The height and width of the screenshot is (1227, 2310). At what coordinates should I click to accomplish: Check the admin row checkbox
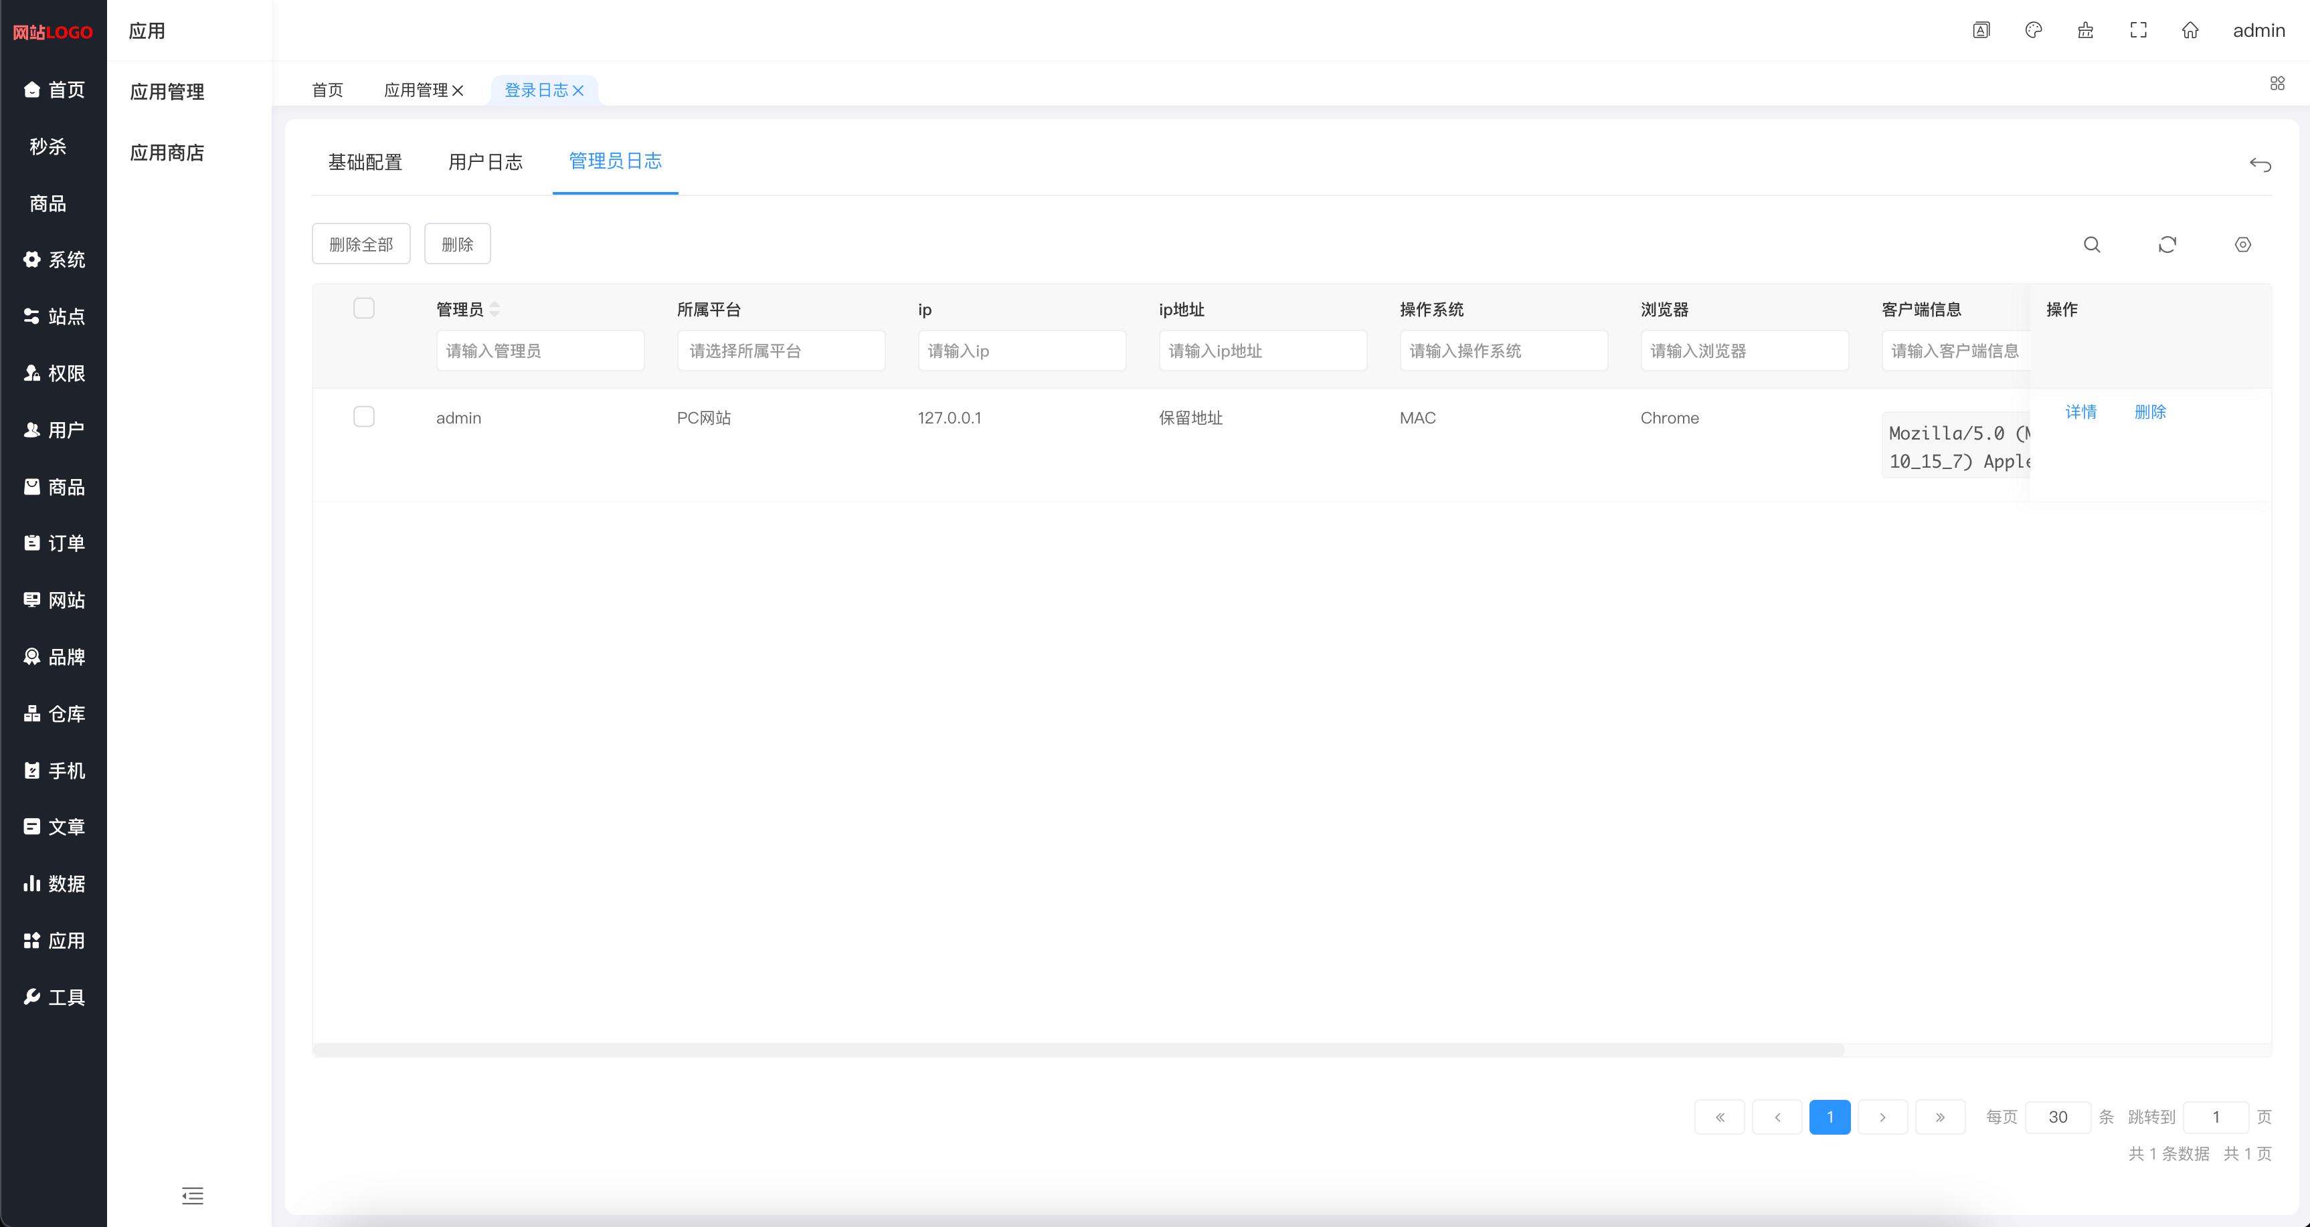[363, 417]
